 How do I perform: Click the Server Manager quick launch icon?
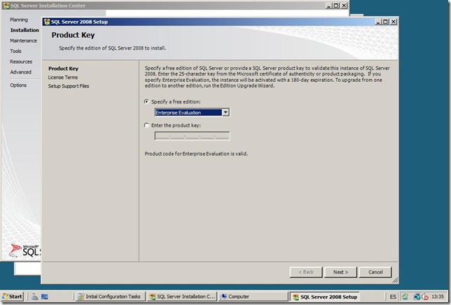(x=34, y=297)
